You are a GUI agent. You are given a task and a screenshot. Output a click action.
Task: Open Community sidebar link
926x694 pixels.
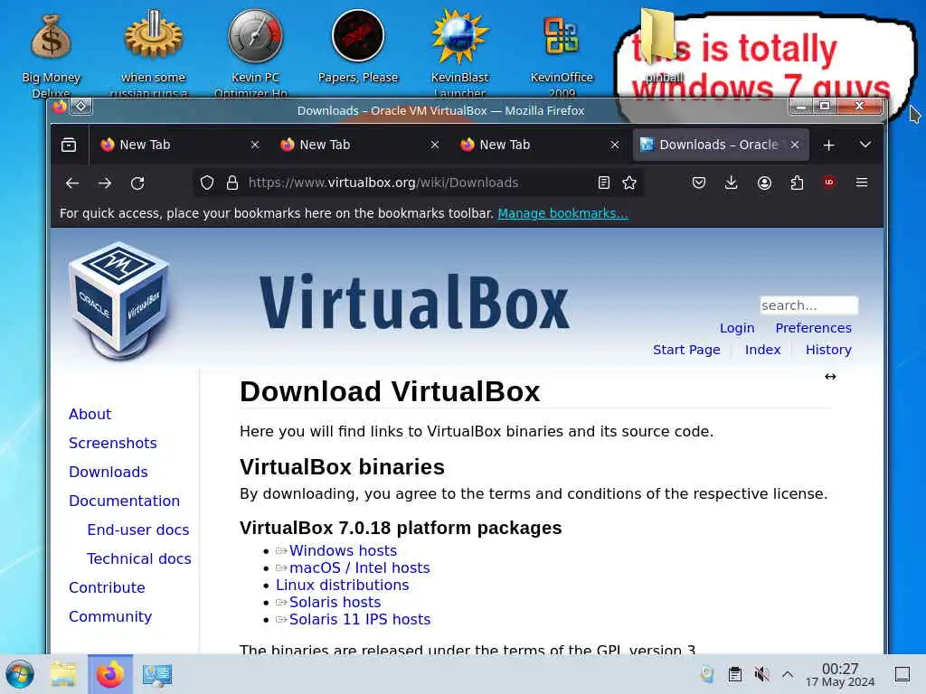pyautogui.click(x=110, y=616)
